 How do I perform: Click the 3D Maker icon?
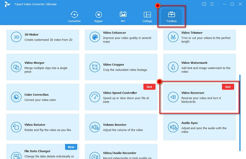click(x=16, y=37)
